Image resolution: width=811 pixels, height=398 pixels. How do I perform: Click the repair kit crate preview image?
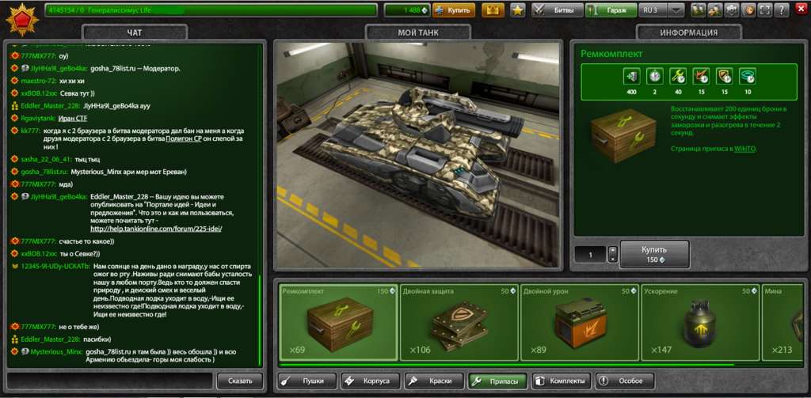(623, 135)
